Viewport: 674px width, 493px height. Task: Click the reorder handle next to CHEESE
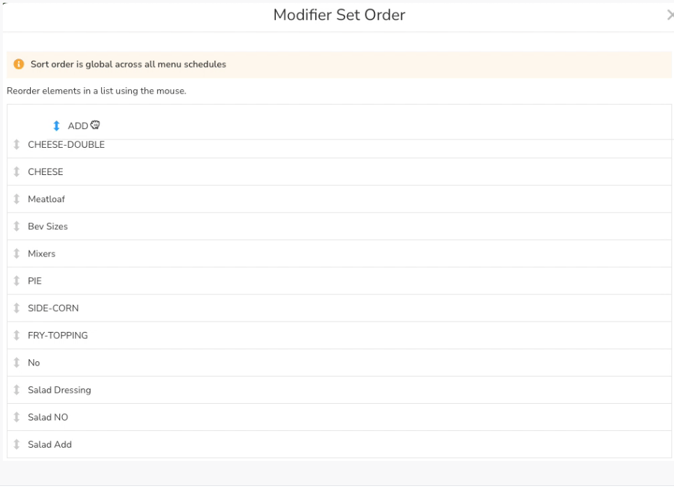(x=17, y=172)
